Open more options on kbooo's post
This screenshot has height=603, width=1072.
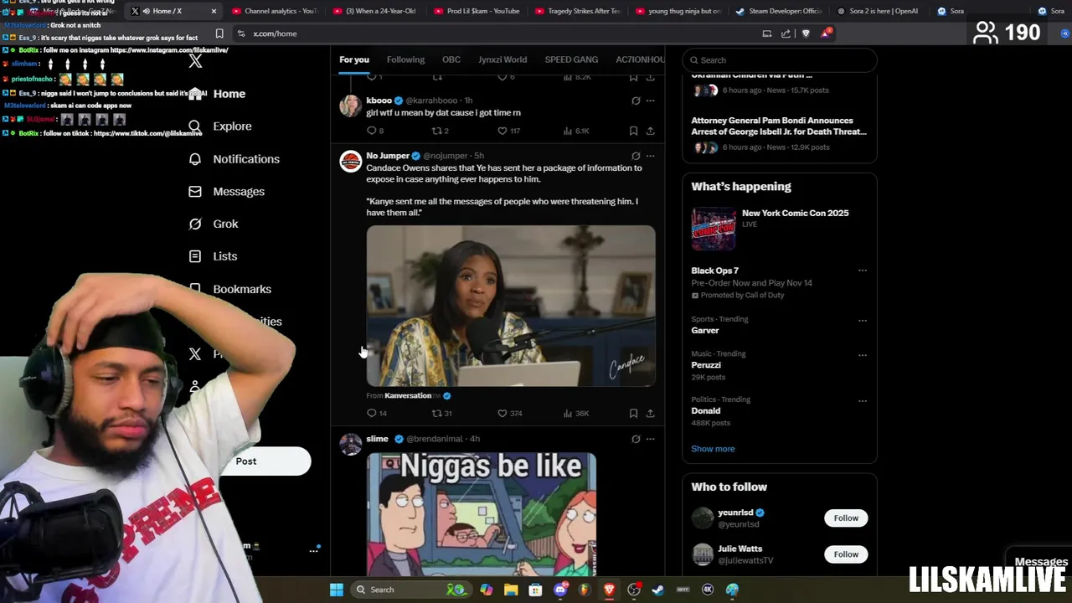tap(650, 100)
